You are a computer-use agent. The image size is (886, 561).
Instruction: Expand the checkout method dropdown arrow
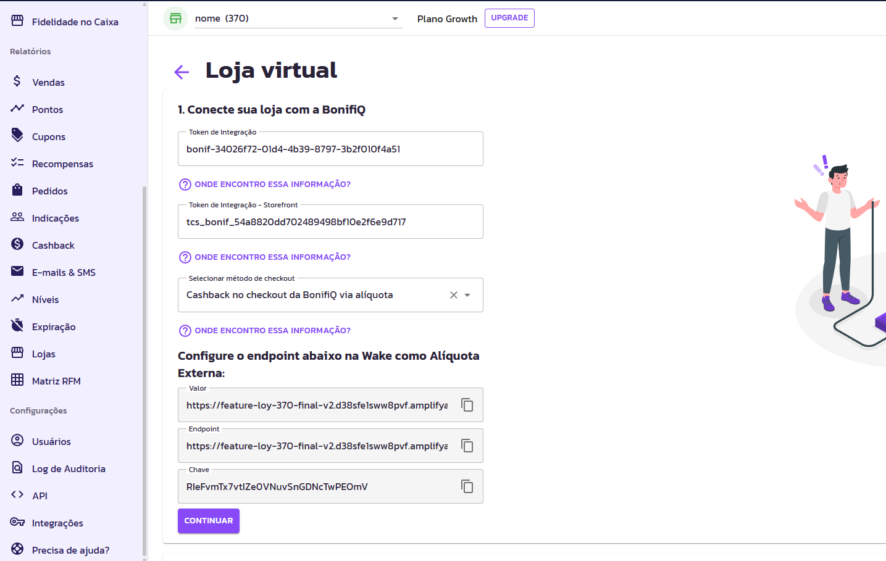[x=467, y=295]
